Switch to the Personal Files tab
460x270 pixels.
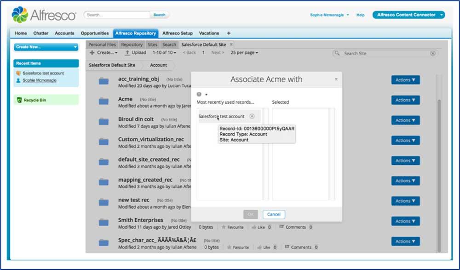pos(102,45)
